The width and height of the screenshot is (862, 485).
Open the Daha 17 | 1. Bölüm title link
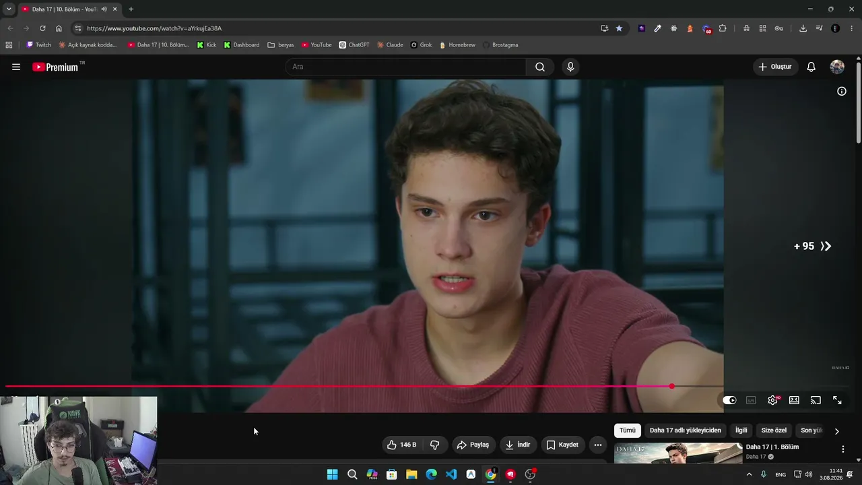772,447
